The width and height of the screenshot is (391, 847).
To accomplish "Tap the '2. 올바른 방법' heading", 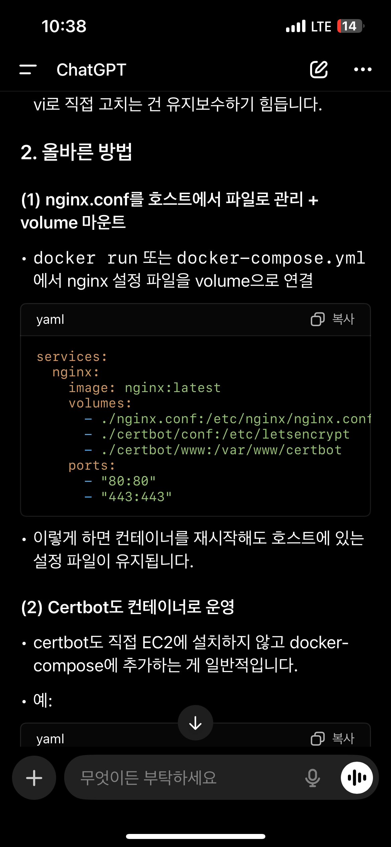I will tap(77, 152).
